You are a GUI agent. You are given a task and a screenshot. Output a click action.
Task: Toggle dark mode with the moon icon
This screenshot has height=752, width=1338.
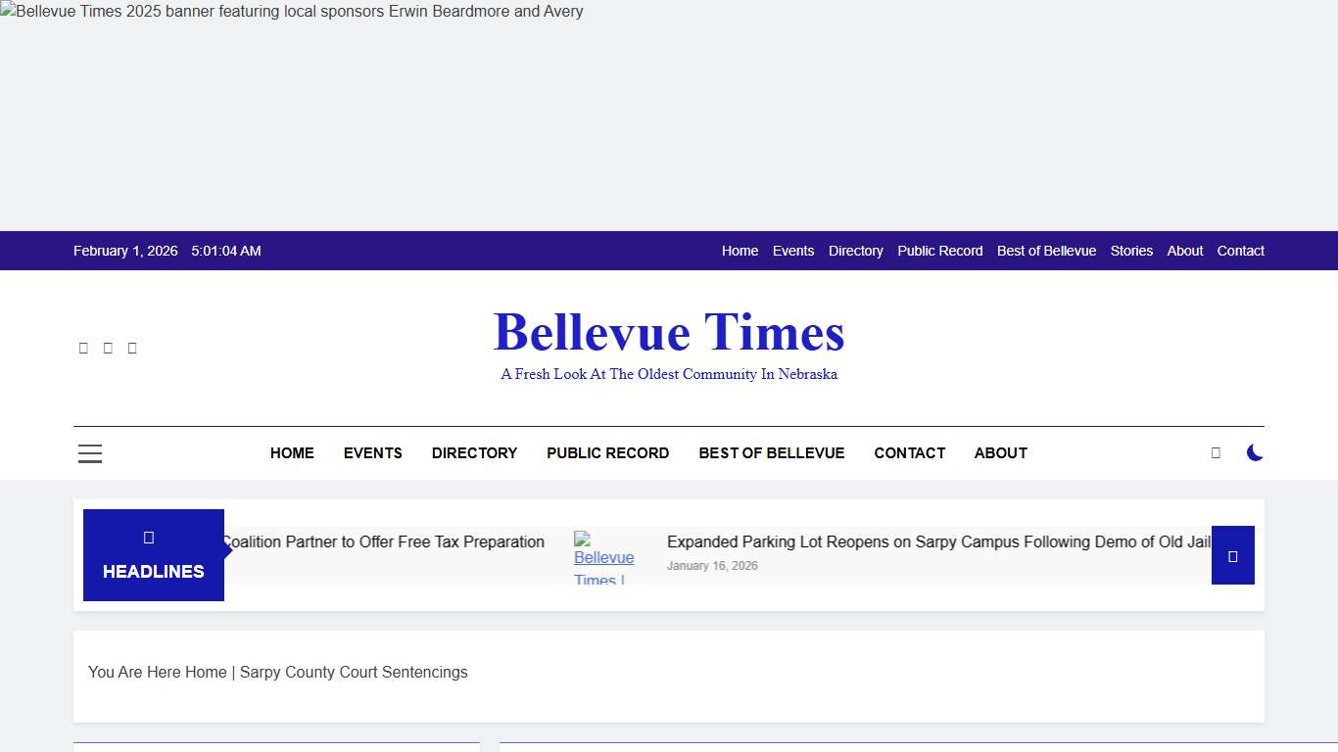(x=1255, y=452)
